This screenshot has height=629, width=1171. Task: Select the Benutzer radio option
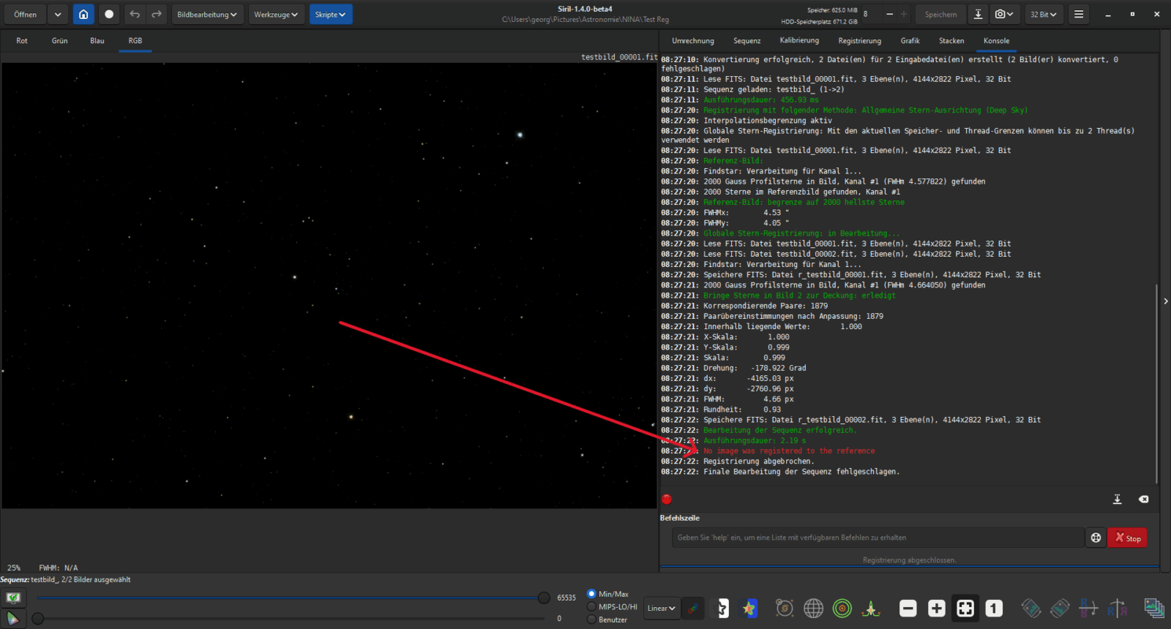[592, 619]
